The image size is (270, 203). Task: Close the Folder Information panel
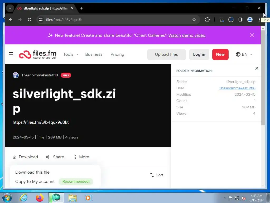tap(257, 68)
